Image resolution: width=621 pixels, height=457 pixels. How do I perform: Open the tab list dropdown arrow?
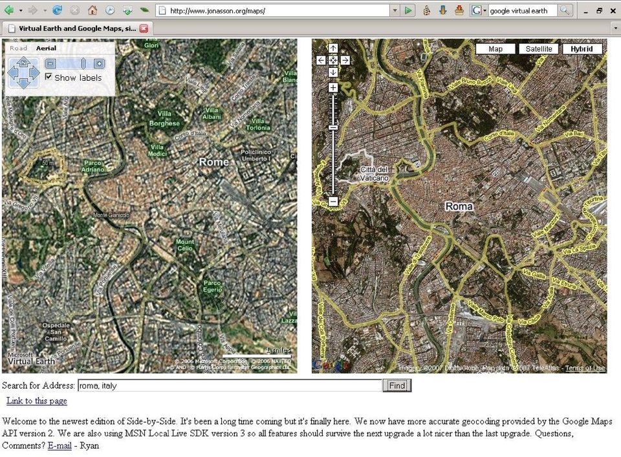click(x=615, y=28)
